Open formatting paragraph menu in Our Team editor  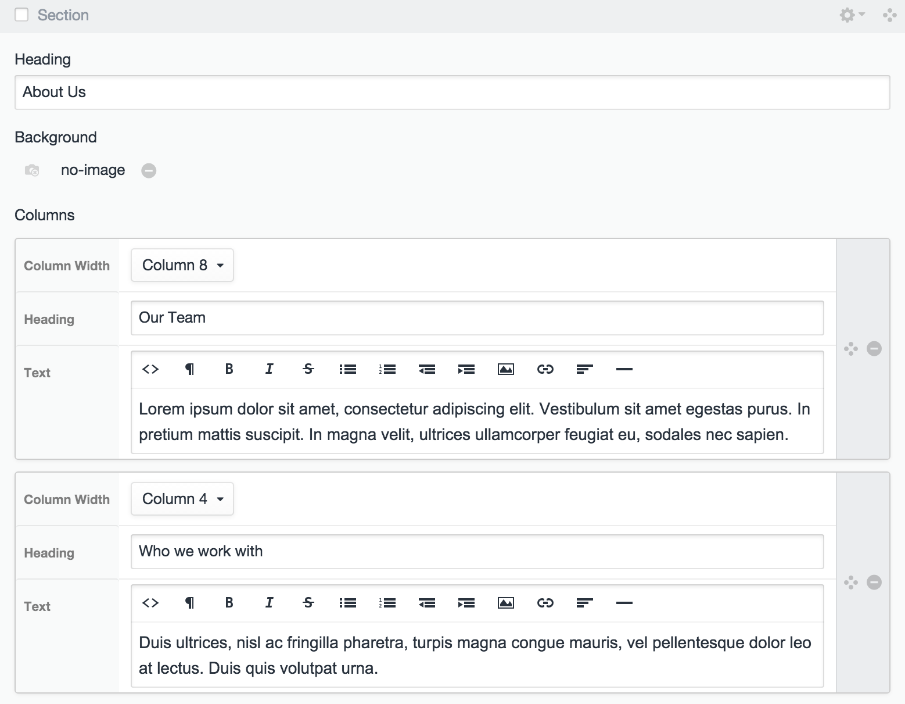pyautogui.click(x=190, y=369)
